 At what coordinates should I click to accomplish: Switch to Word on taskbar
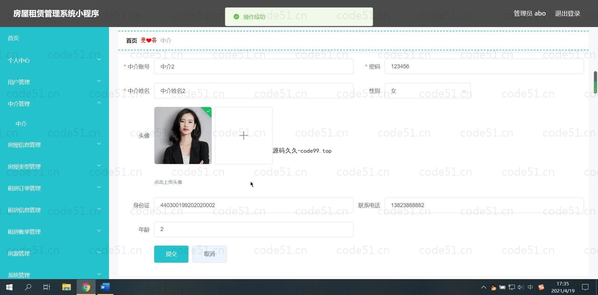click(105, 287)
